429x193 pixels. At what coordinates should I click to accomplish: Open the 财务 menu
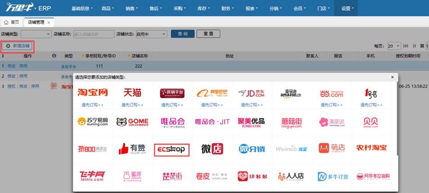pyautogui.click(x=228, y=8)
